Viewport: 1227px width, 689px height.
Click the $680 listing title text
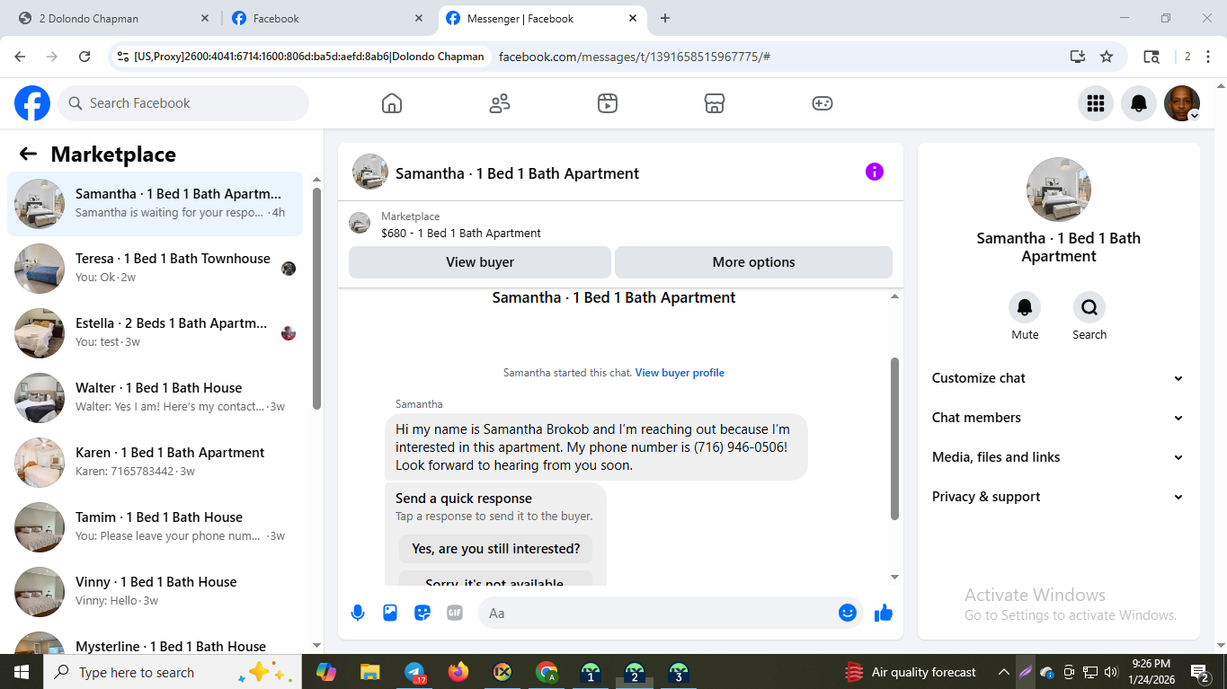click(x=461, y=234)
